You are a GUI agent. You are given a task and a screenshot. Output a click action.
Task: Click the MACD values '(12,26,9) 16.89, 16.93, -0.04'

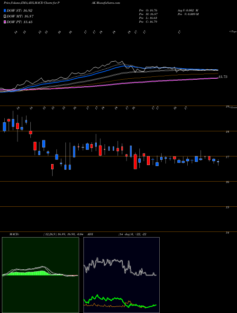tap(64, 234)
